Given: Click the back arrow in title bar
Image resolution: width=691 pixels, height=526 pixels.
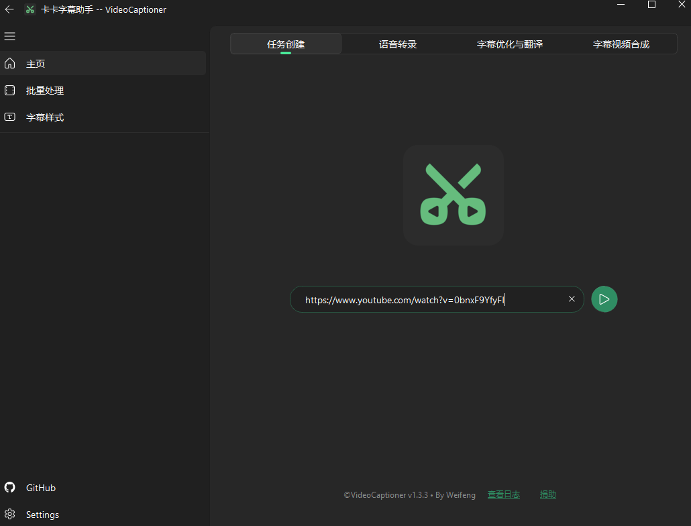Looking at the screenshot, I should tap(9, 9).
